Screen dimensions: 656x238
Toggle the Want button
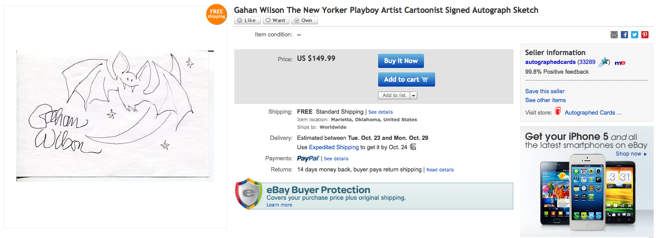point(276,20)
